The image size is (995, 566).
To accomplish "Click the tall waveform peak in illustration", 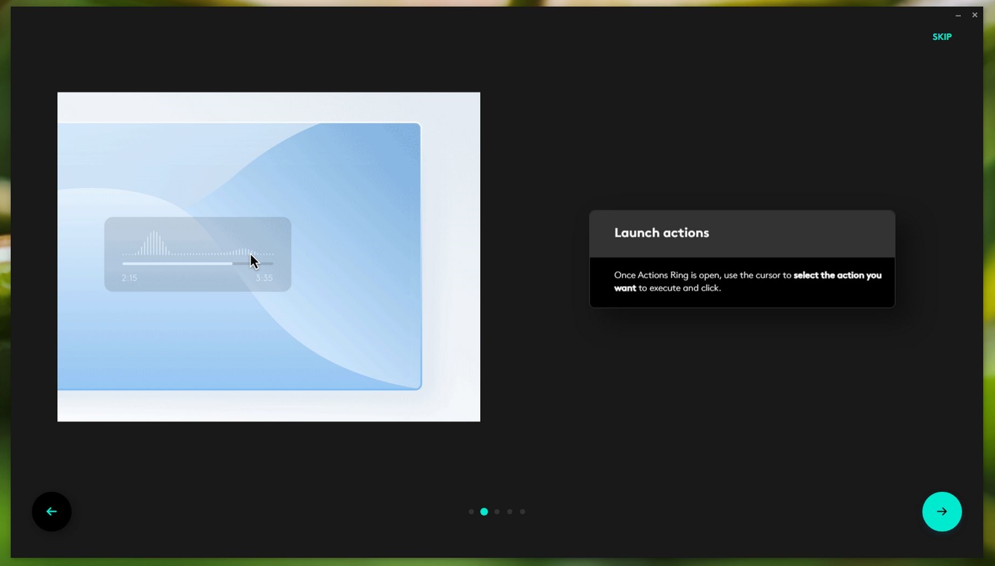I will [154, 243].
